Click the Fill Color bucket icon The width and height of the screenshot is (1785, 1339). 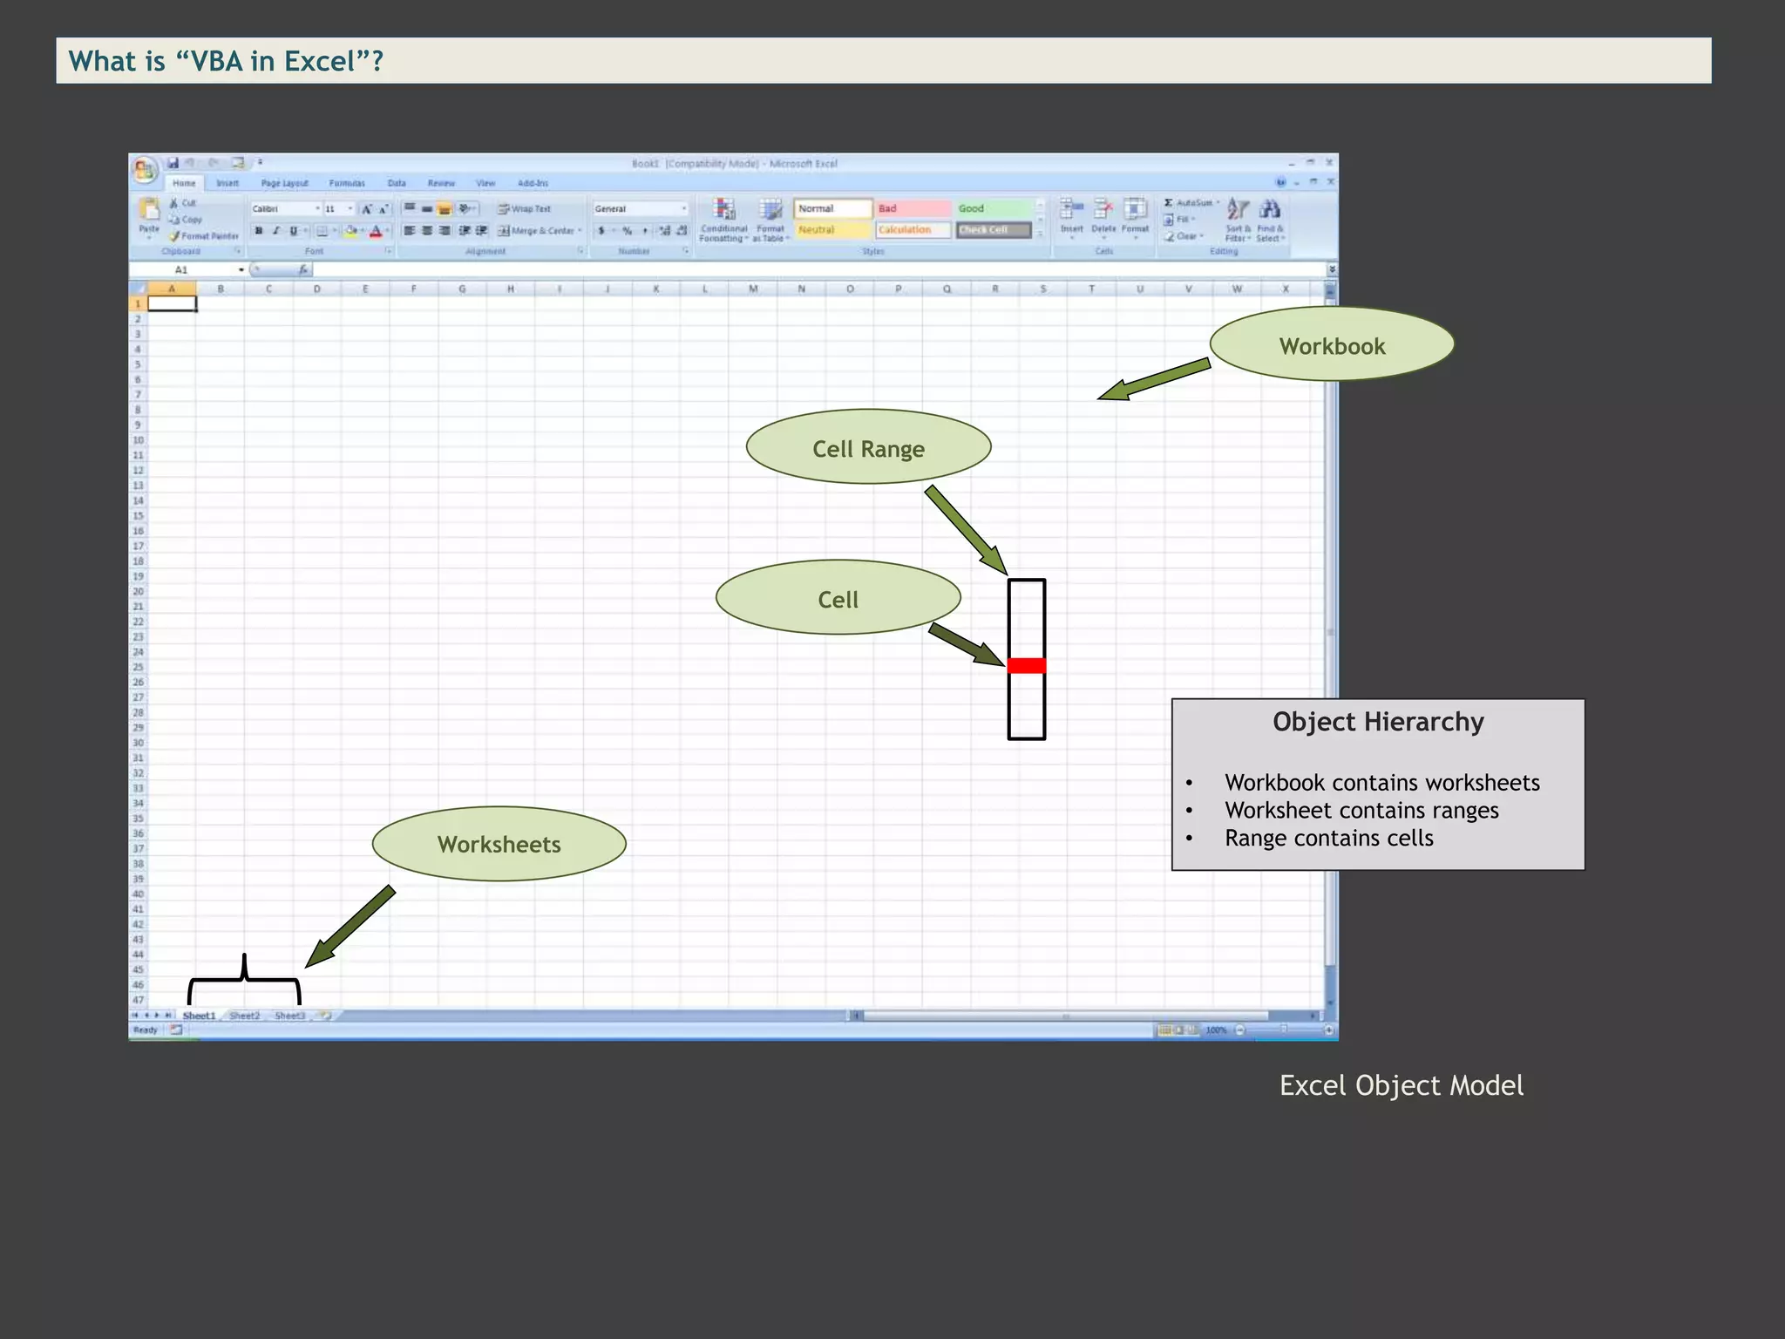350,231
